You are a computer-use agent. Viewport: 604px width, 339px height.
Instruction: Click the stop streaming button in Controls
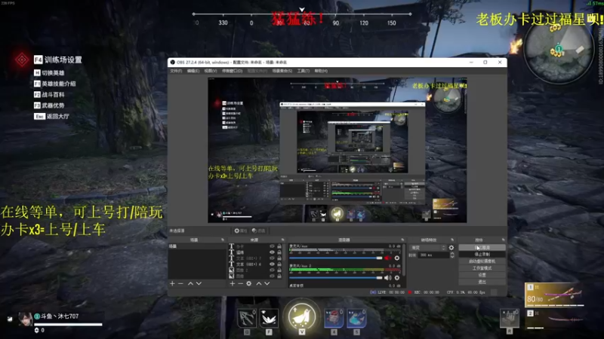coord(482,248)
